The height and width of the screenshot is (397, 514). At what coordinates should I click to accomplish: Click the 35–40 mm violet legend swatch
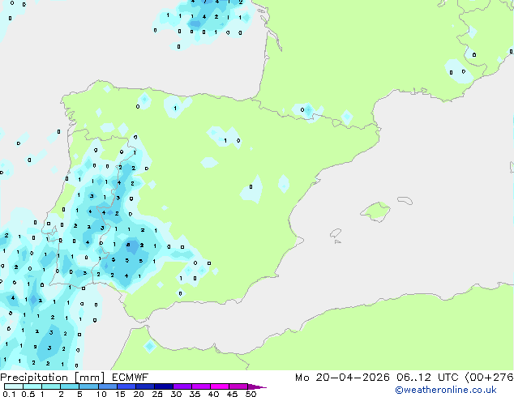(x=200, y=386)
